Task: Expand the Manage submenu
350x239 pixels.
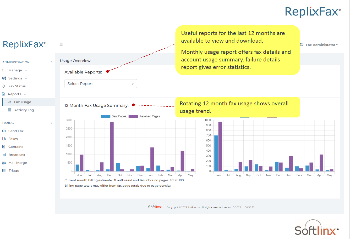Action: (15, 70)
